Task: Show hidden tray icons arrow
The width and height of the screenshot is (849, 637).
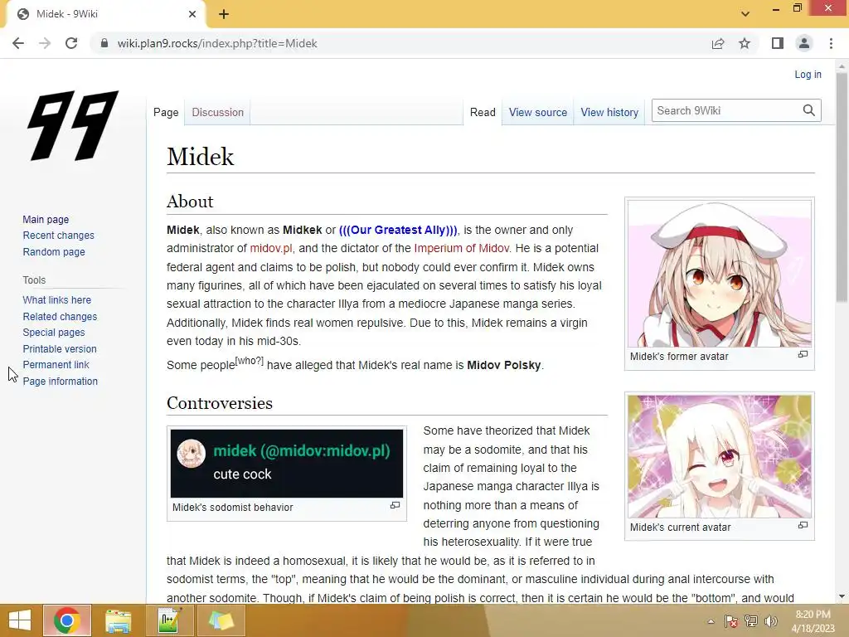Action: pyautogui.click(x=711, y=621)
